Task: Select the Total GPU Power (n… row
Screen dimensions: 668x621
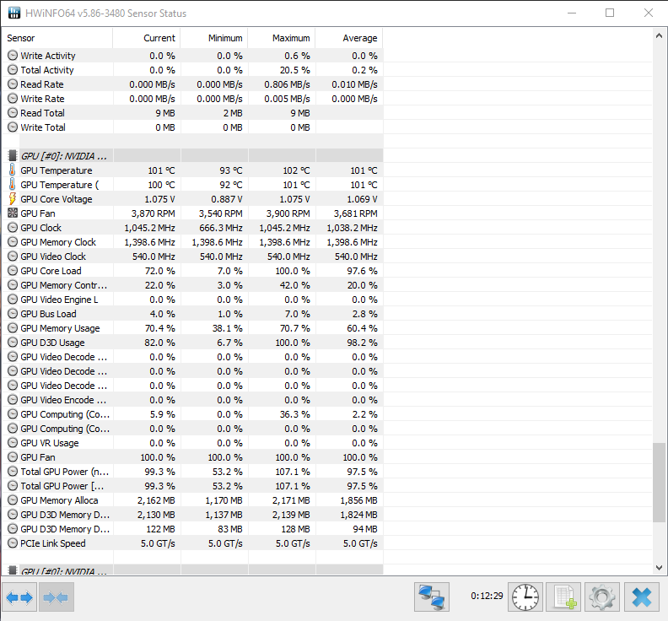Action: coord(192,472)
